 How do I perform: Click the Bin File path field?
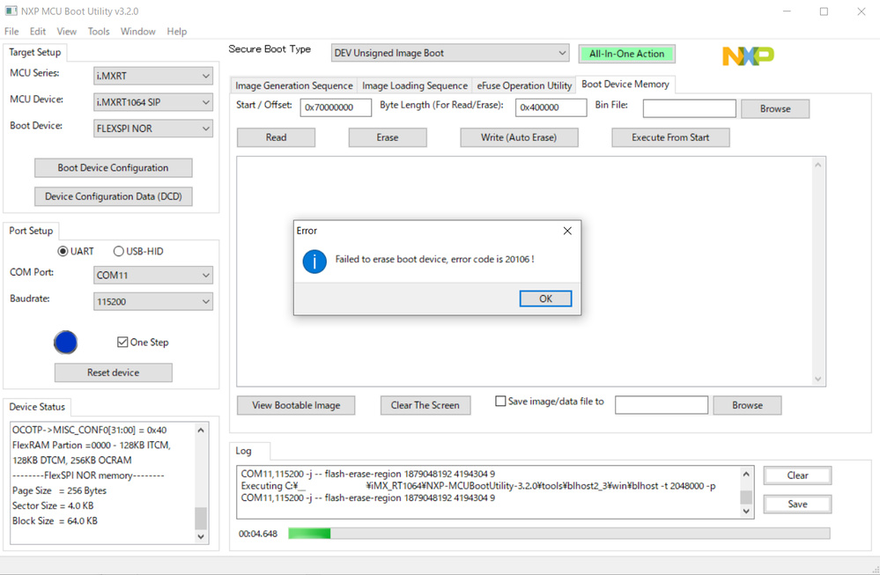689,108
